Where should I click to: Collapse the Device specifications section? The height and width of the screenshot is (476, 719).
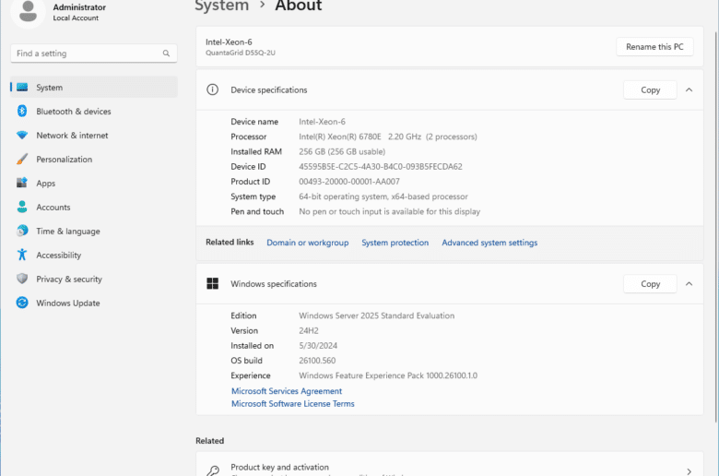[689, 90]
